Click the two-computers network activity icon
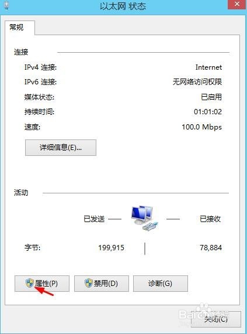 click(x=144, y=218)
